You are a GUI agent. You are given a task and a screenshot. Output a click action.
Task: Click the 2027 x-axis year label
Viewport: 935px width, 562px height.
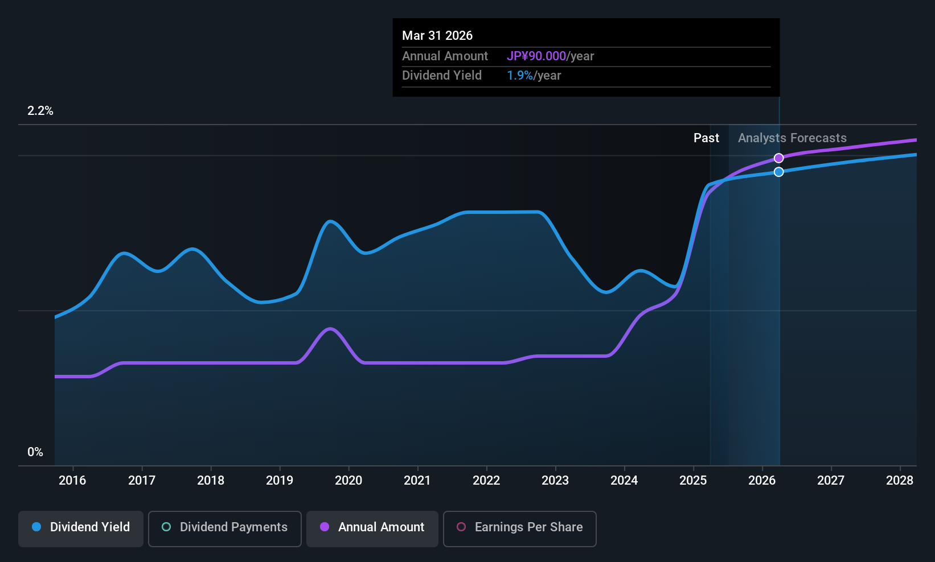pyautogui.click(x=831, y=481)
